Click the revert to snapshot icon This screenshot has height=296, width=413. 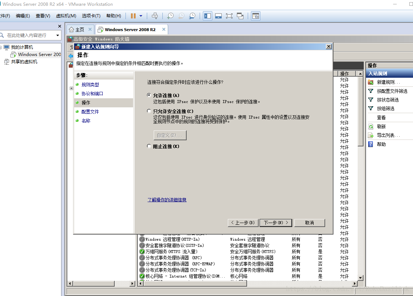click(x=181, y=16)
